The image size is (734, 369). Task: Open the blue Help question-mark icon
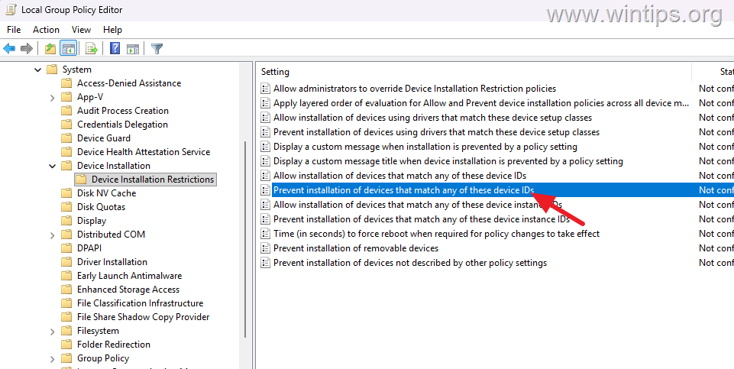(115, 48)
